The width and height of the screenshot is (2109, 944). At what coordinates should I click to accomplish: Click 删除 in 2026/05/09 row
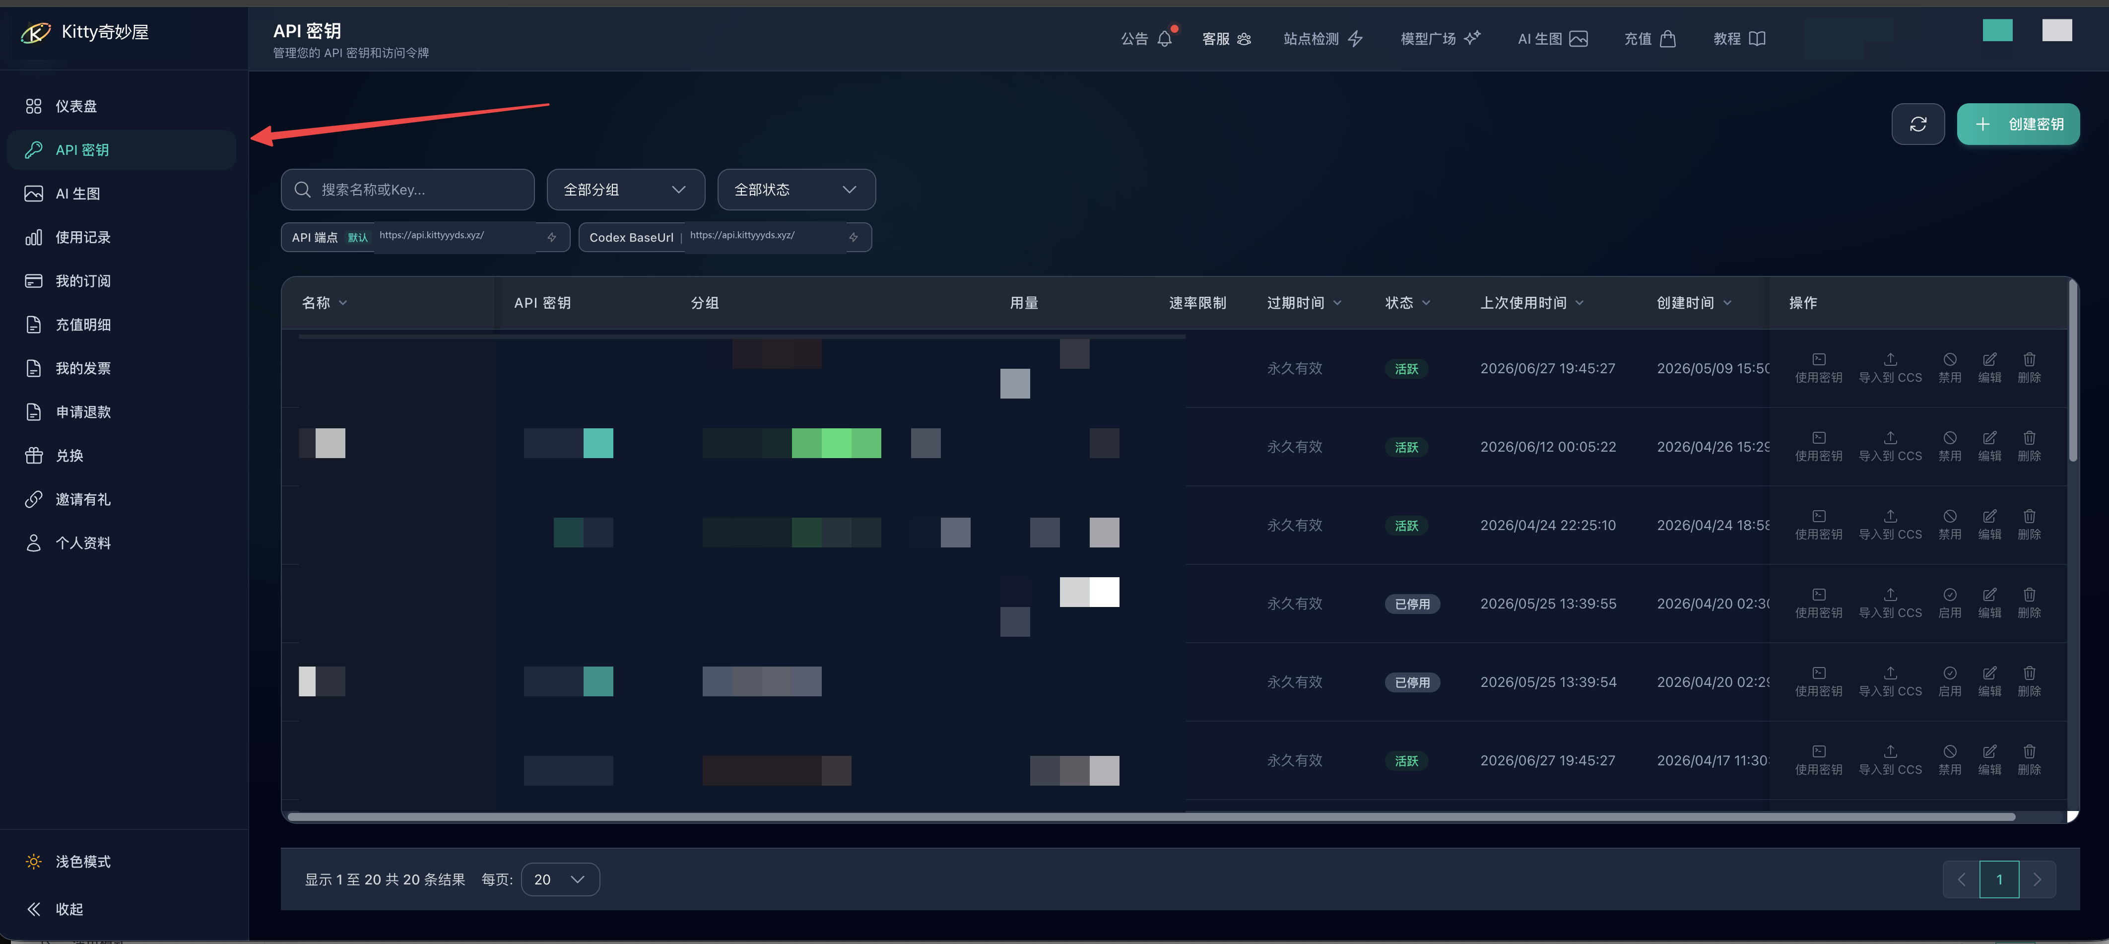coord(2029,368)
